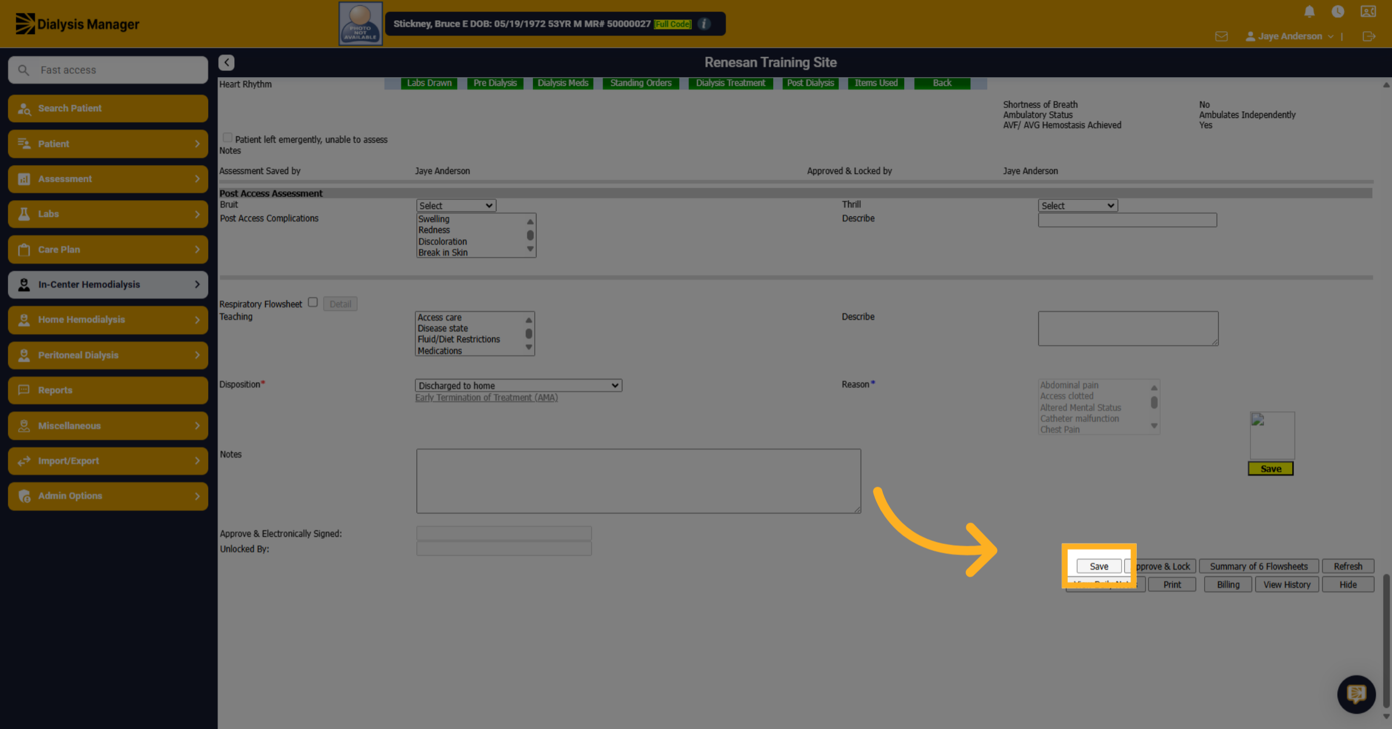Open the Bruit Select dropdown
1392x729 pixels.
[456, 206]
